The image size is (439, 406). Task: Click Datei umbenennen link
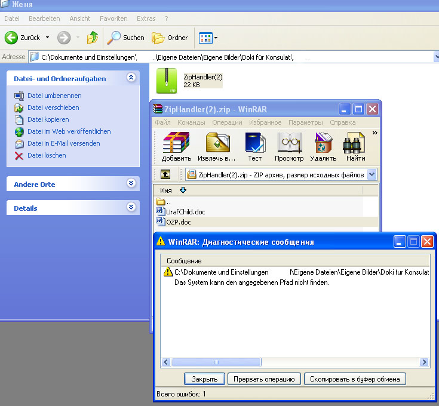tap(54, 96)
